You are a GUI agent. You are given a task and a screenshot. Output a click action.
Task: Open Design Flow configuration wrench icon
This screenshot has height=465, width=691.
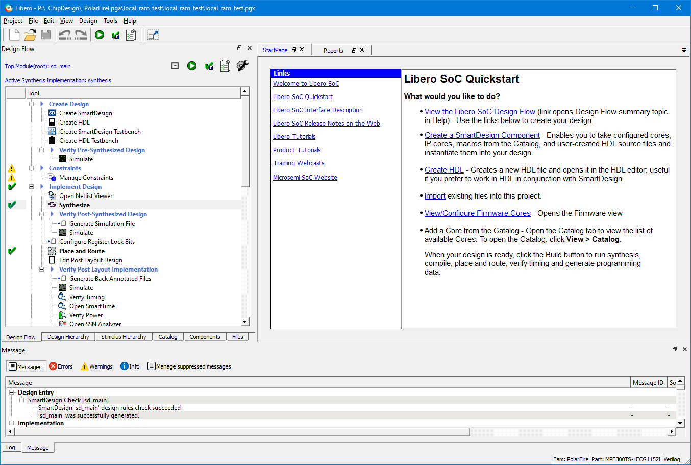(242, 66)
